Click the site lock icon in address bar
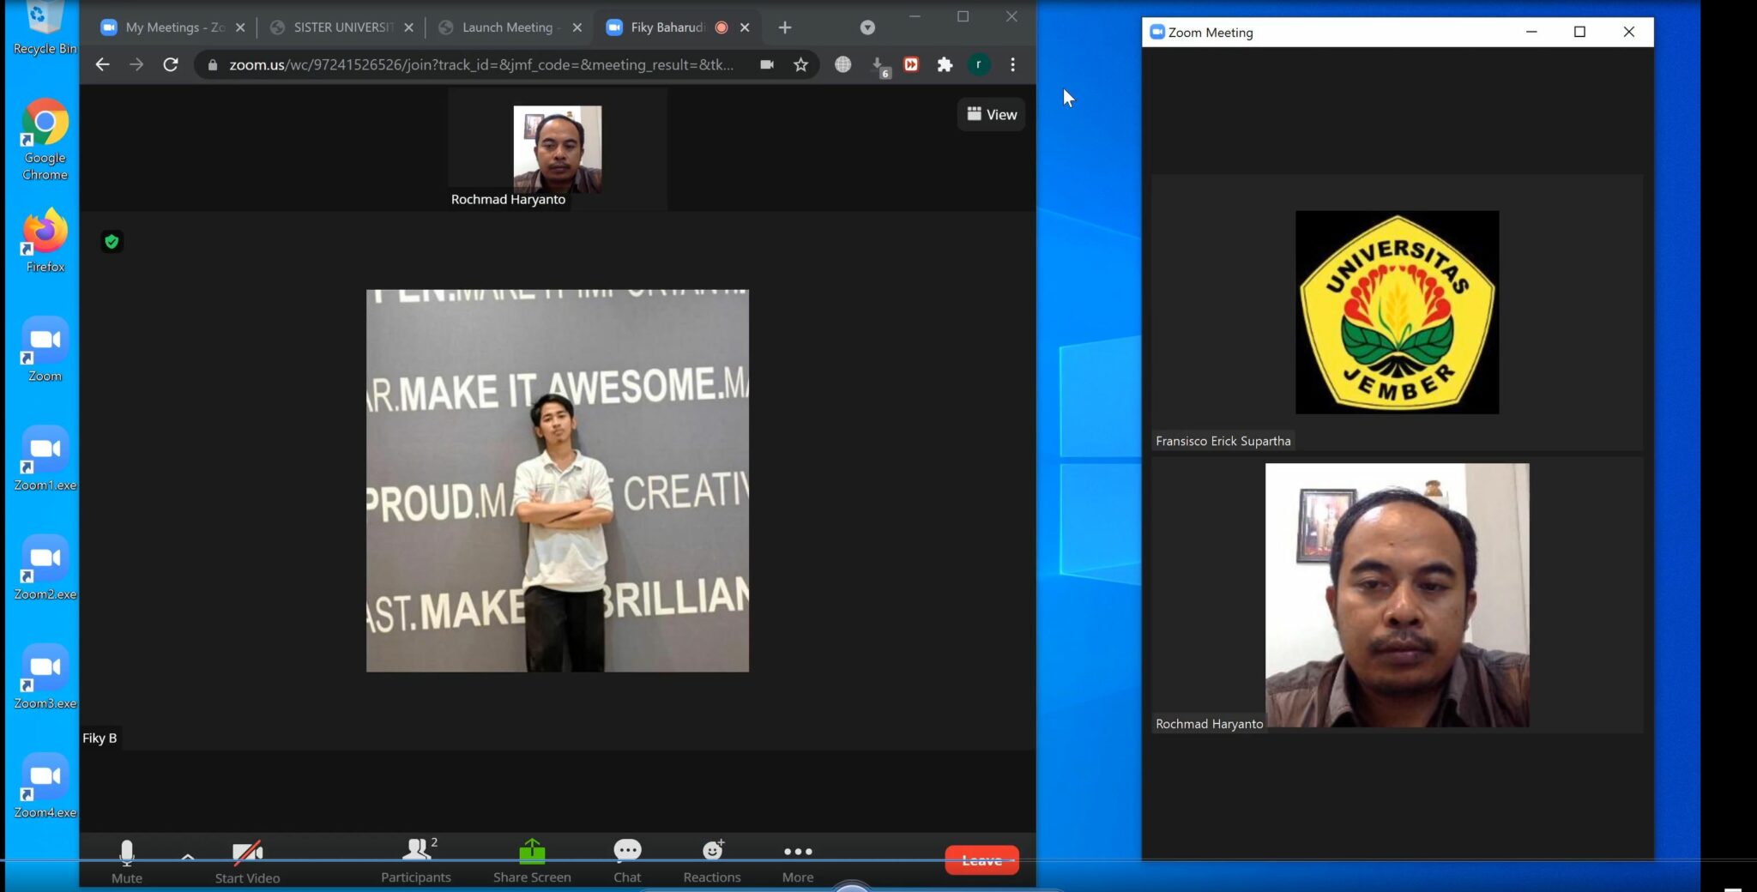Screen dimensions: 1757x892 tap(213, 64)
